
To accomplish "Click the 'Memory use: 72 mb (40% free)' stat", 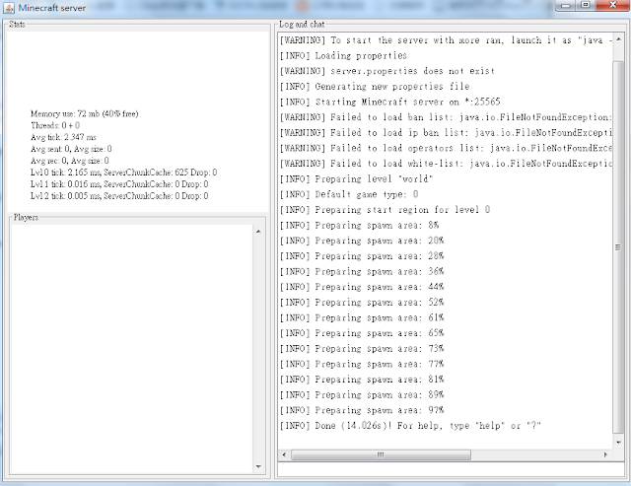I will 85,113.
